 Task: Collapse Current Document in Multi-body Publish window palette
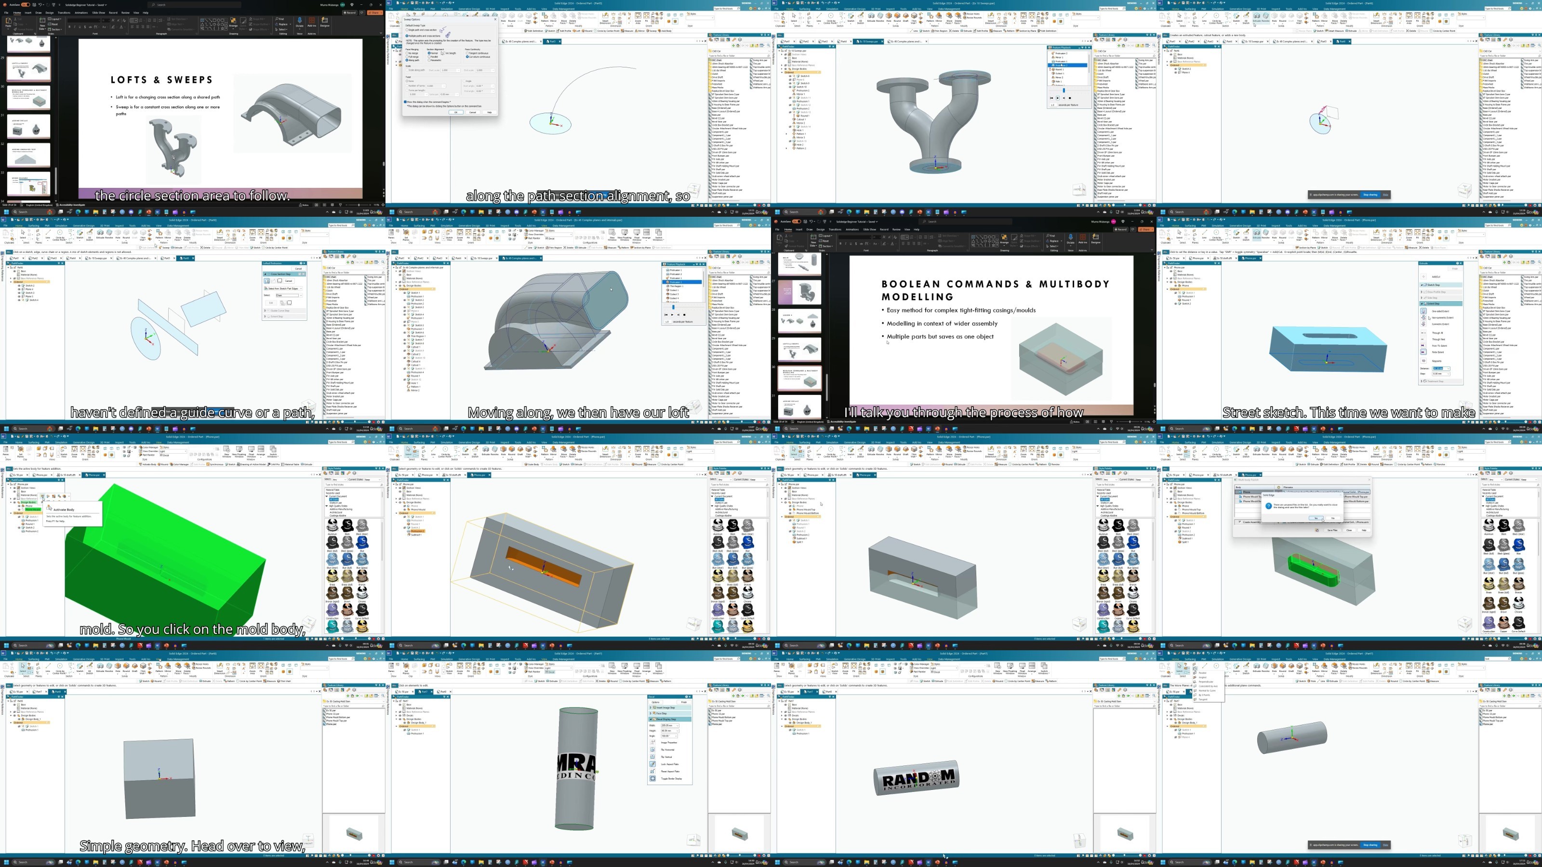pyautogui.click(x=1483, y=497)
